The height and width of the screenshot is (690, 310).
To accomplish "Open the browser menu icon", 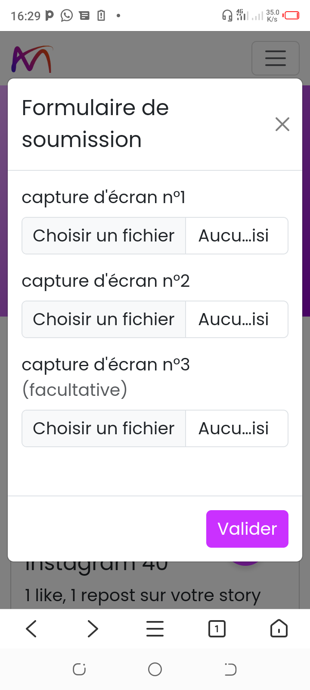I will tap(155, 629).
